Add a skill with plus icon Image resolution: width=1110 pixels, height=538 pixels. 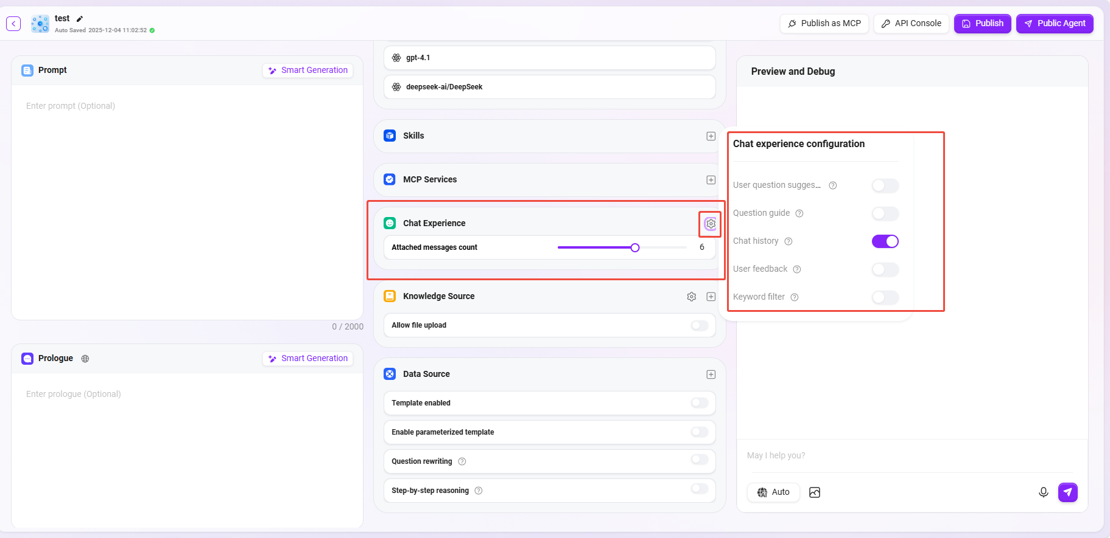pos(711,136)
